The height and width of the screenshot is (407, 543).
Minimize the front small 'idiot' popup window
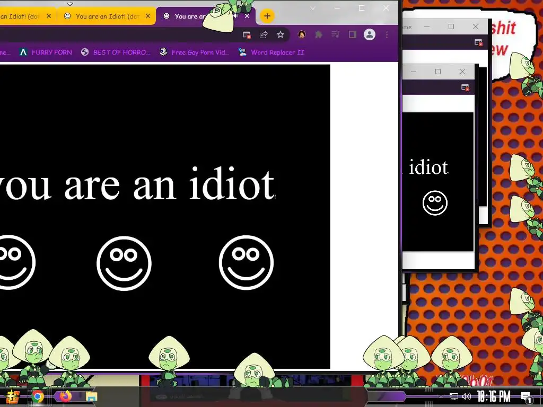point(414,72)
